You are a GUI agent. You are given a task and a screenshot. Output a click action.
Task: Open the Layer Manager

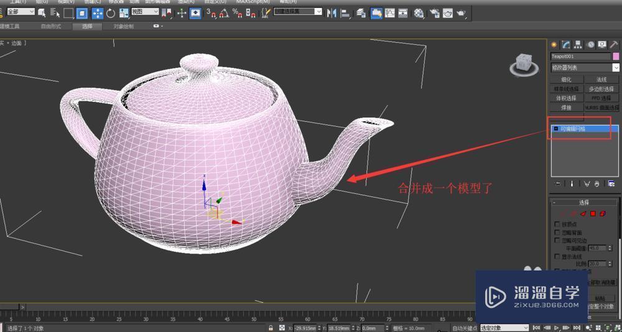(361, 12)
